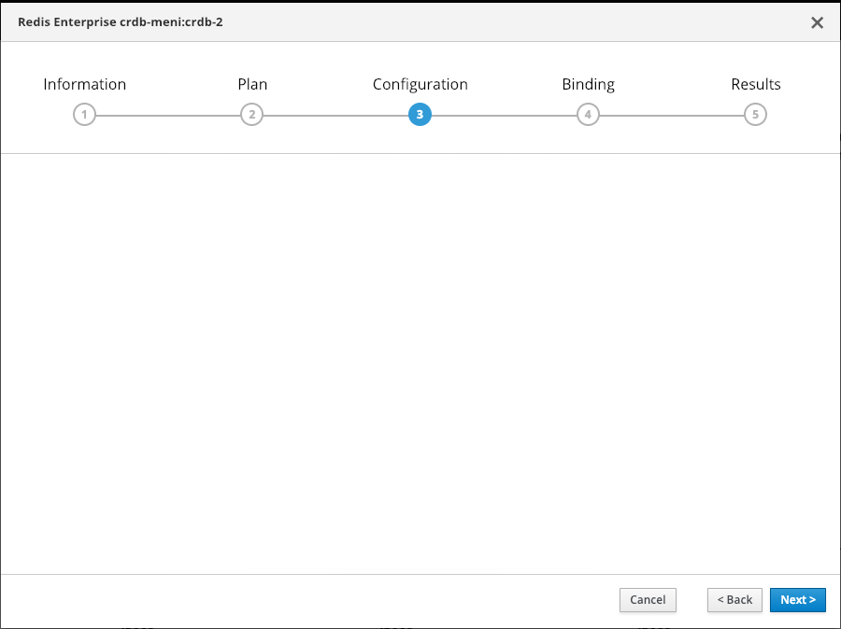Go to the Binding step label
Image resolution: width=841 pixels, height=629 pixels.
point(588,84)
